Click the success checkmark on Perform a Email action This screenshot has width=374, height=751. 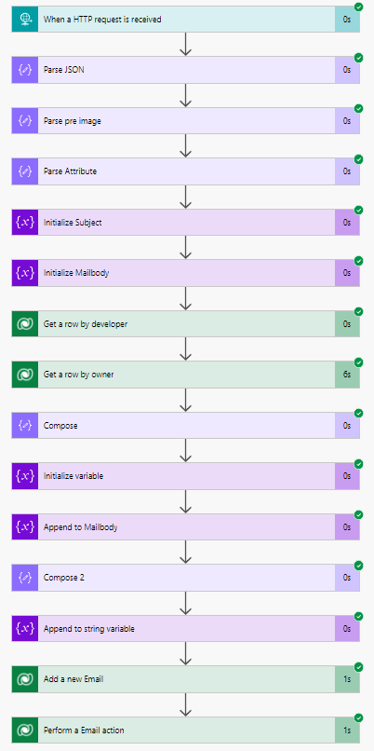359,717
